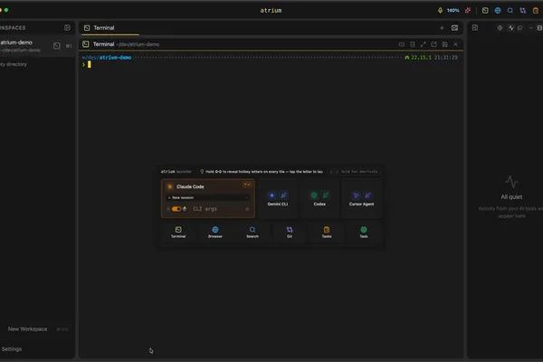Toggle the activity pulse view in right panel
Viewport: 543px width, 362px height.
pyautogui.click(x=510, y=28)
